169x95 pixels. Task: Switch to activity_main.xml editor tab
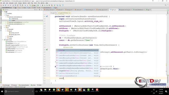tap(49, 10)
